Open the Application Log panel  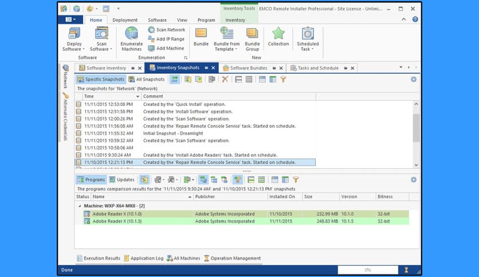(144, 258)
